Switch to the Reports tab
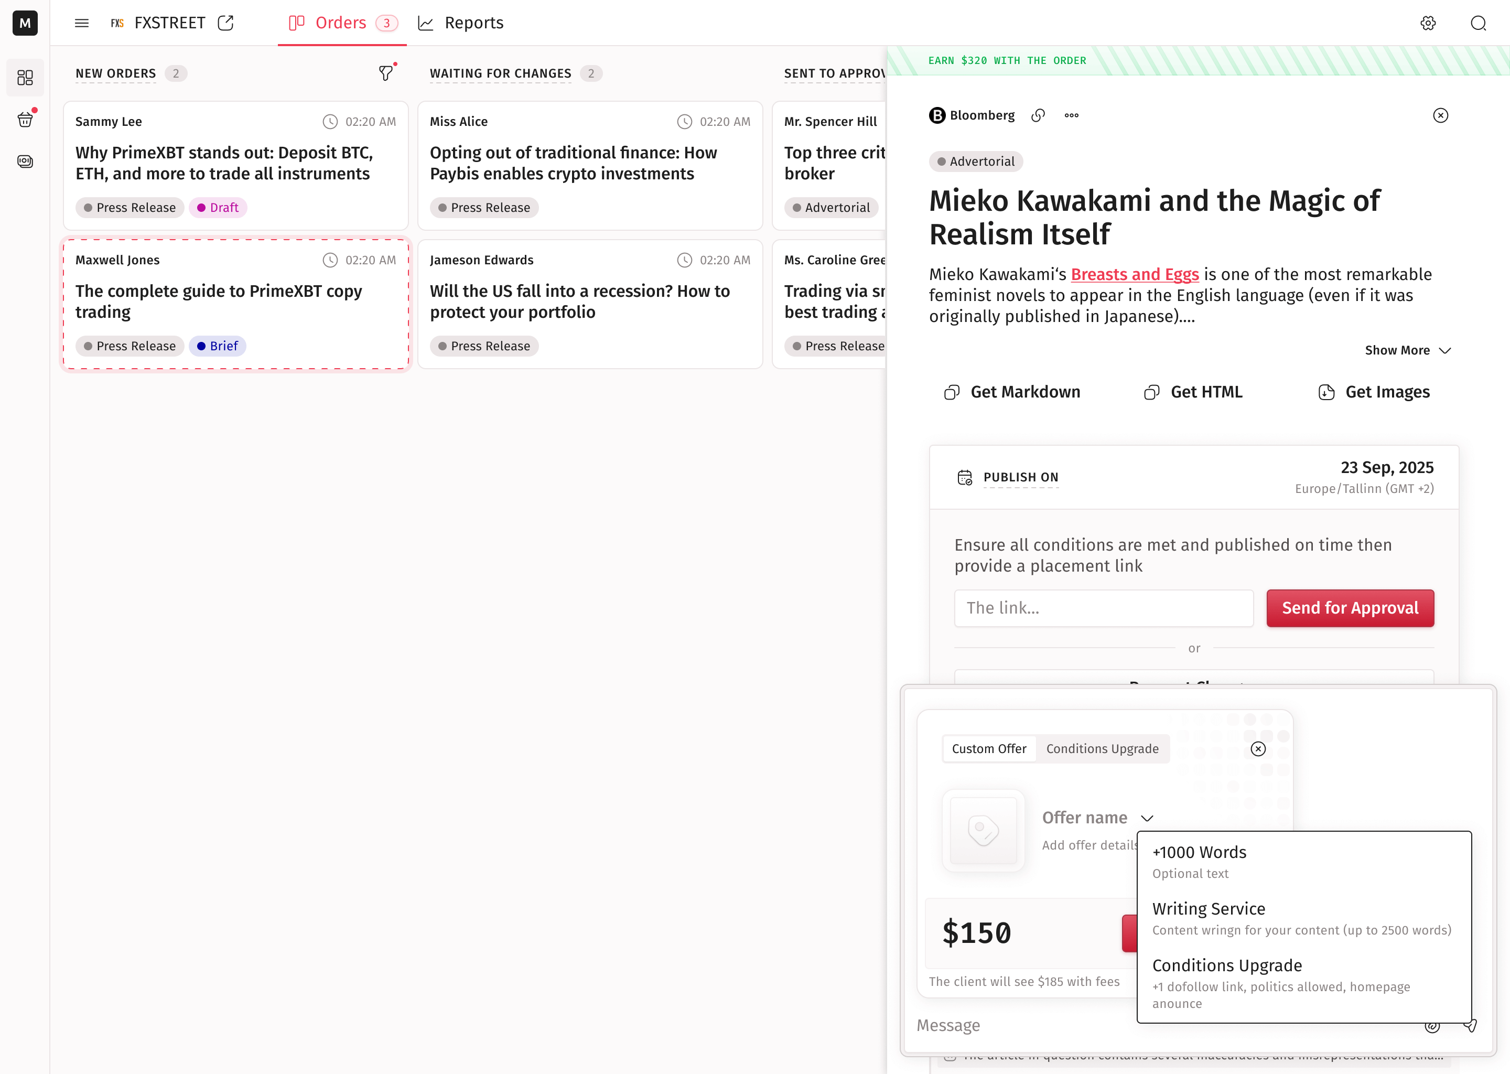Viewport: 1510px width, 1074px height. tap(461, 23)
